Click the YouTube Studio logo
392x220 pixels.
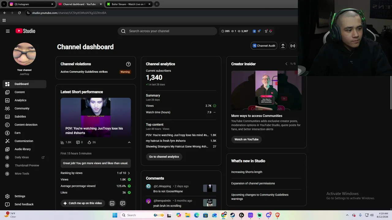[x=25, y=31]
